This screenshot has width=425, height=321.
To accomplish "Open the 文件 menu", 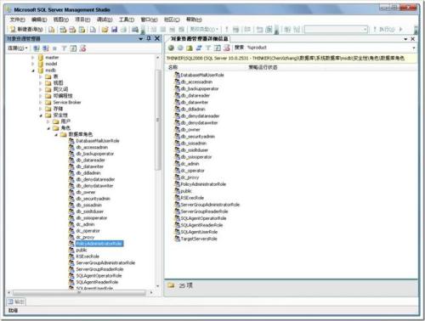I will click(18, 20).
